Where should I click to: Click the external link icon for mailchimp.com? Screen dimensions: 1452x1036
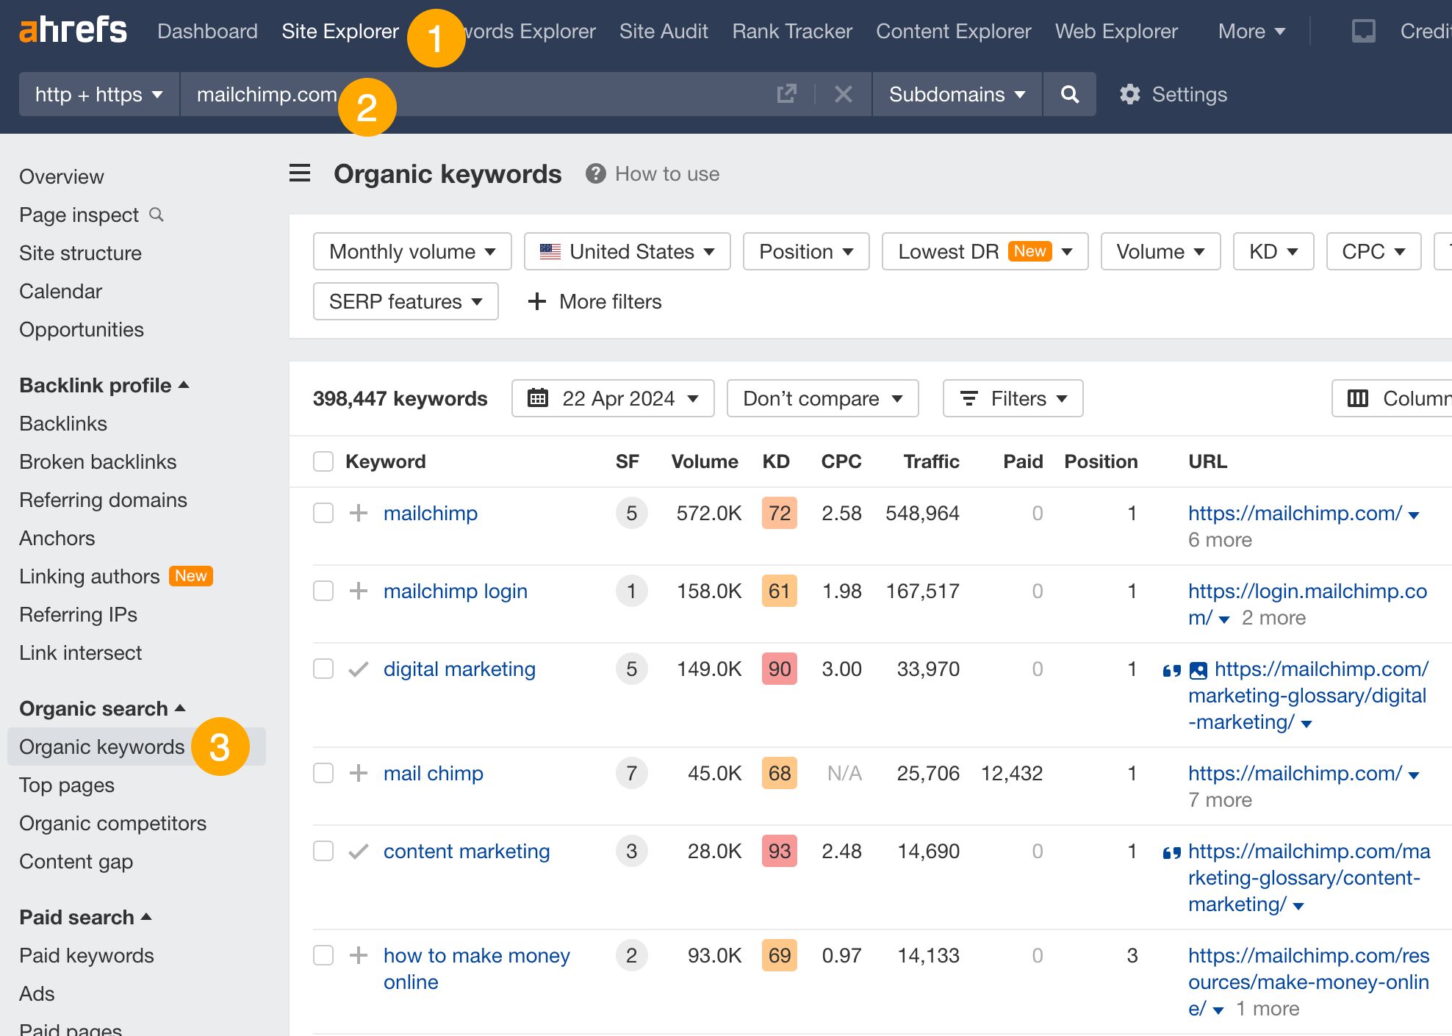tap(785, 94)
